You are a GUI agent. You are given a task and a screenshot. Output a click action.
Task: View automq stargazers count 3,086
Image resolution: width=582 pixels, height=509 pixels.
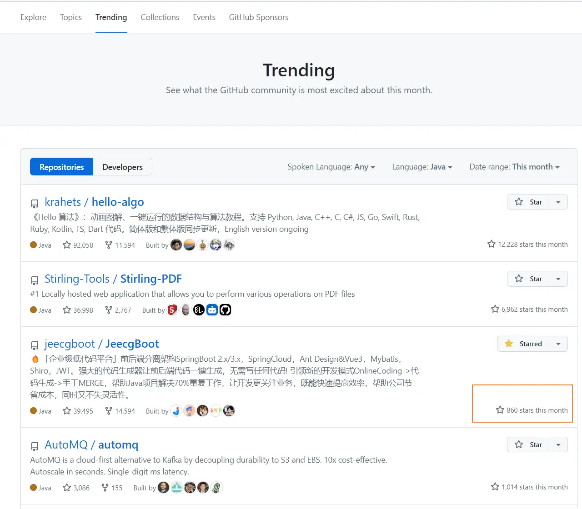pos(76,488)
